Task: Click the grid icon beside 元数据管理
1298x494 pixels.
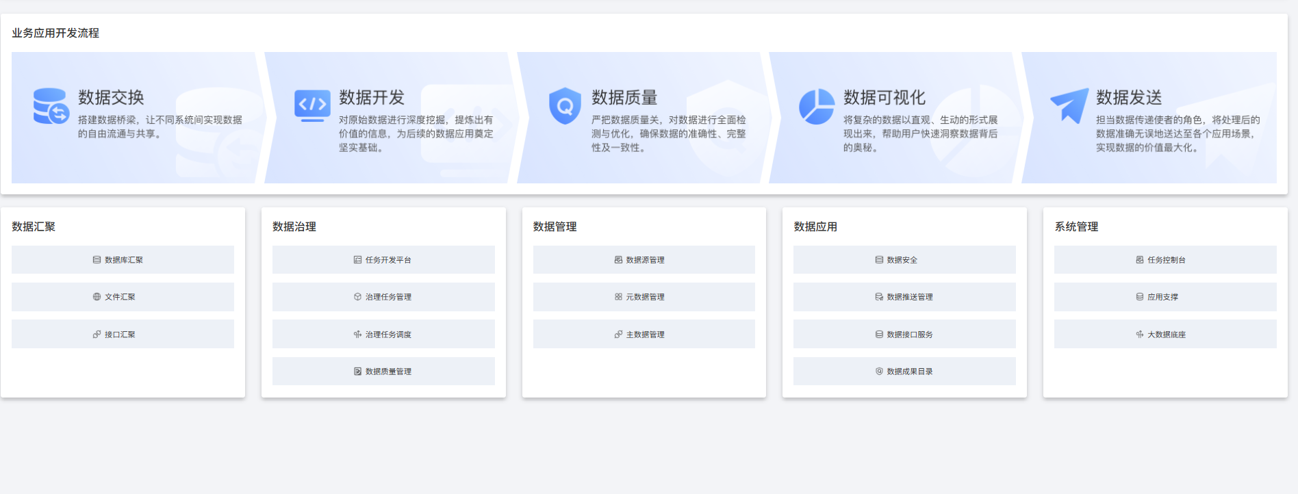Action: coord(618,297)
